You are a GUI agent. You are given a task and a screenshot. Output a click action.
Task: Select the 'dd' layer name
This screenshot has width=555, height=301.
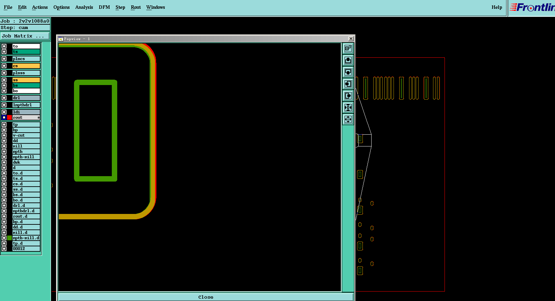pyautogui.click(x=26, y=141)
